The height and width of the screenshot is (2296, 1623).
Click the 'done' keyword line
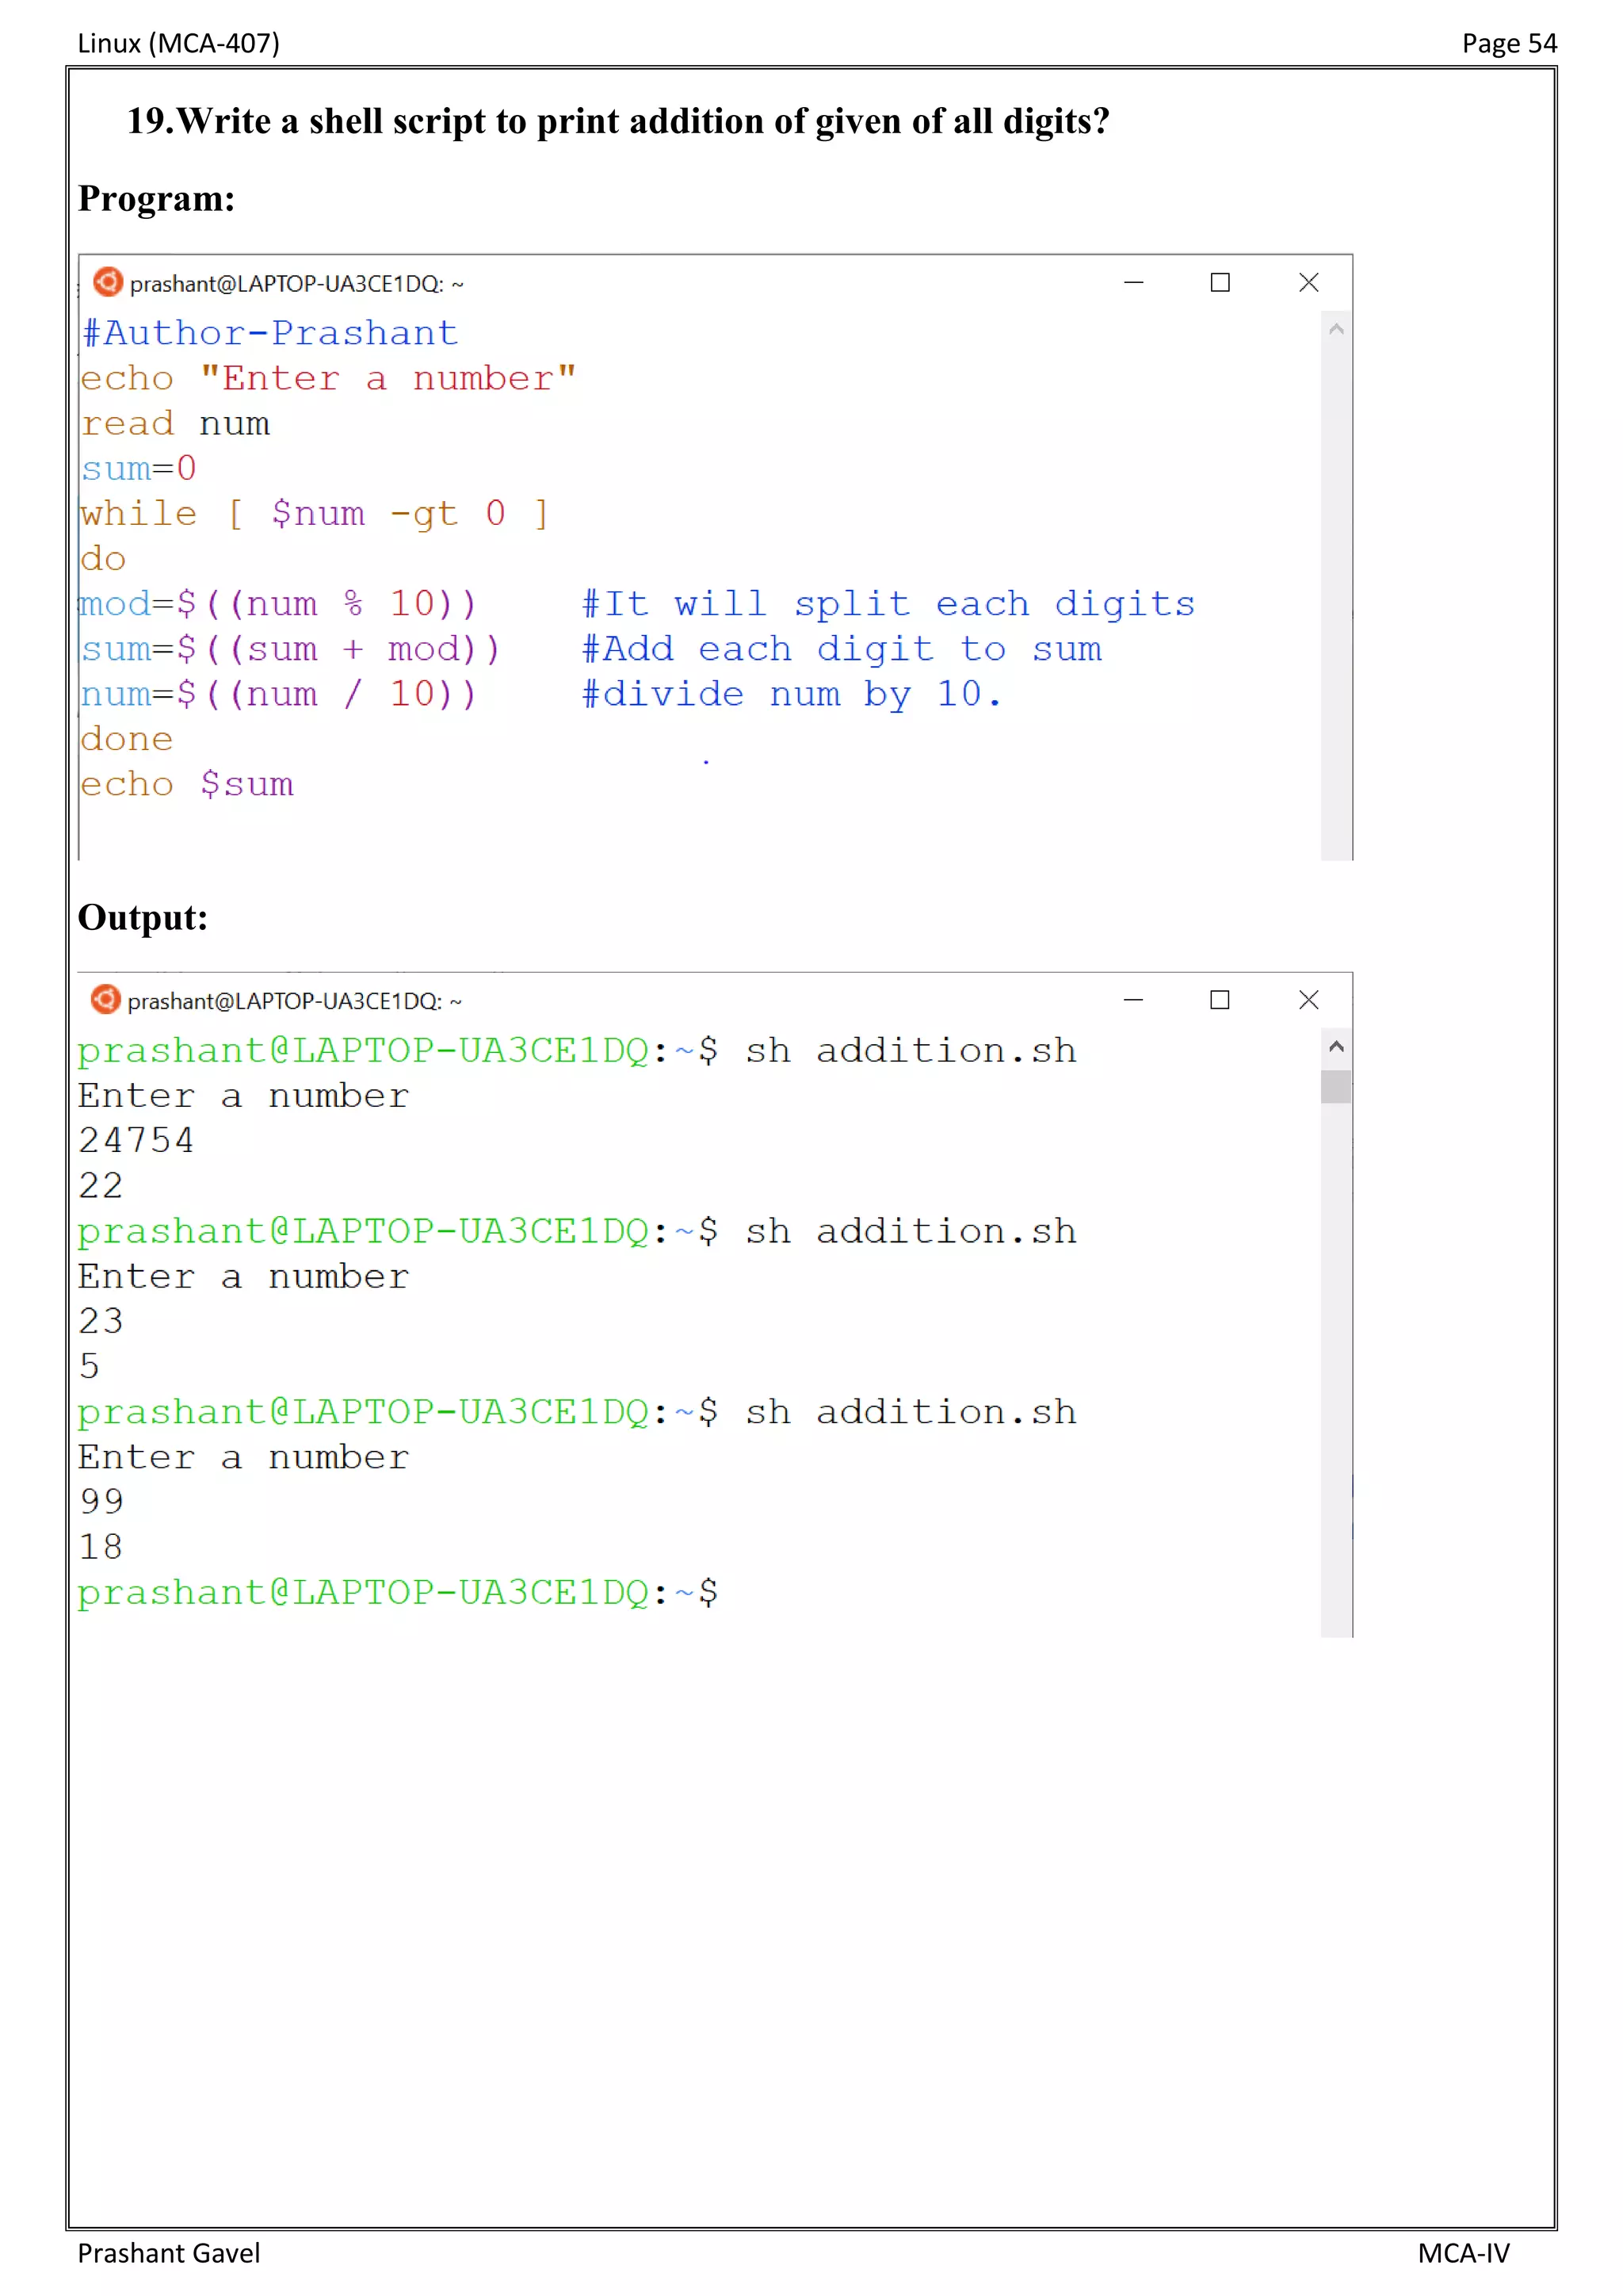pyautogui.click(x=127, y=740)
